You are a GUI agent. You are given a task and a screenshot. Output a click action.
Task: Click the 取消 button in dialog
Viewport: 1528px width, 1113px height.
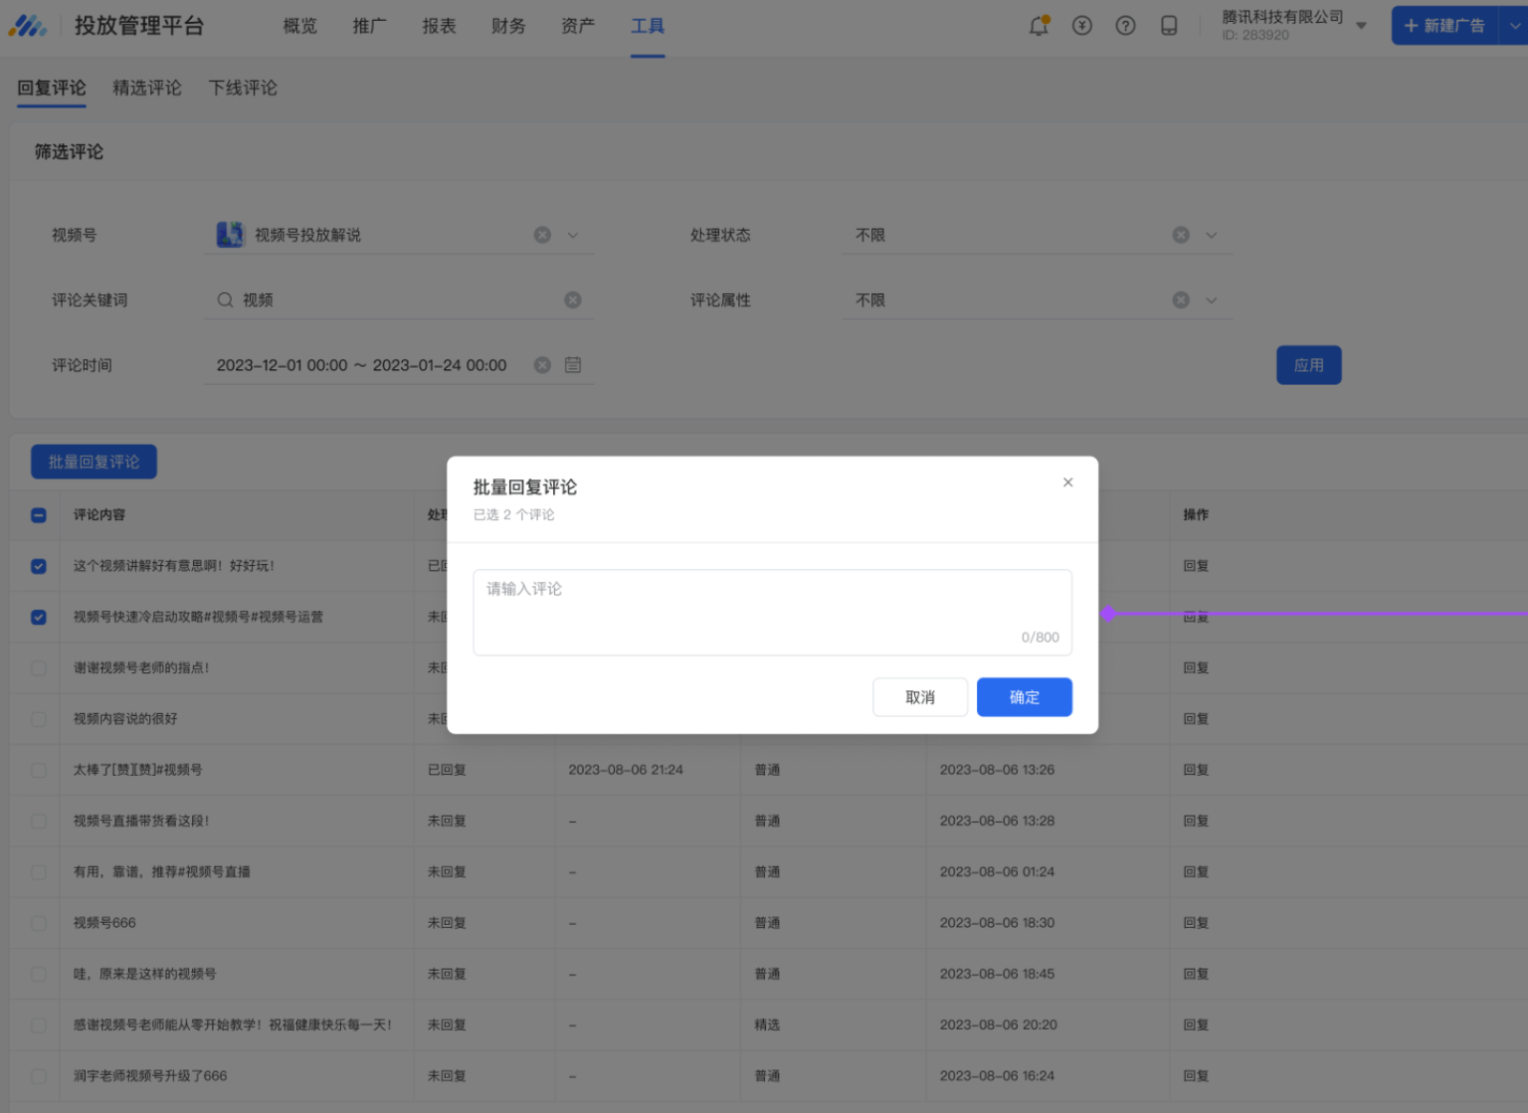pyautogui.click(x=920, y=697)
